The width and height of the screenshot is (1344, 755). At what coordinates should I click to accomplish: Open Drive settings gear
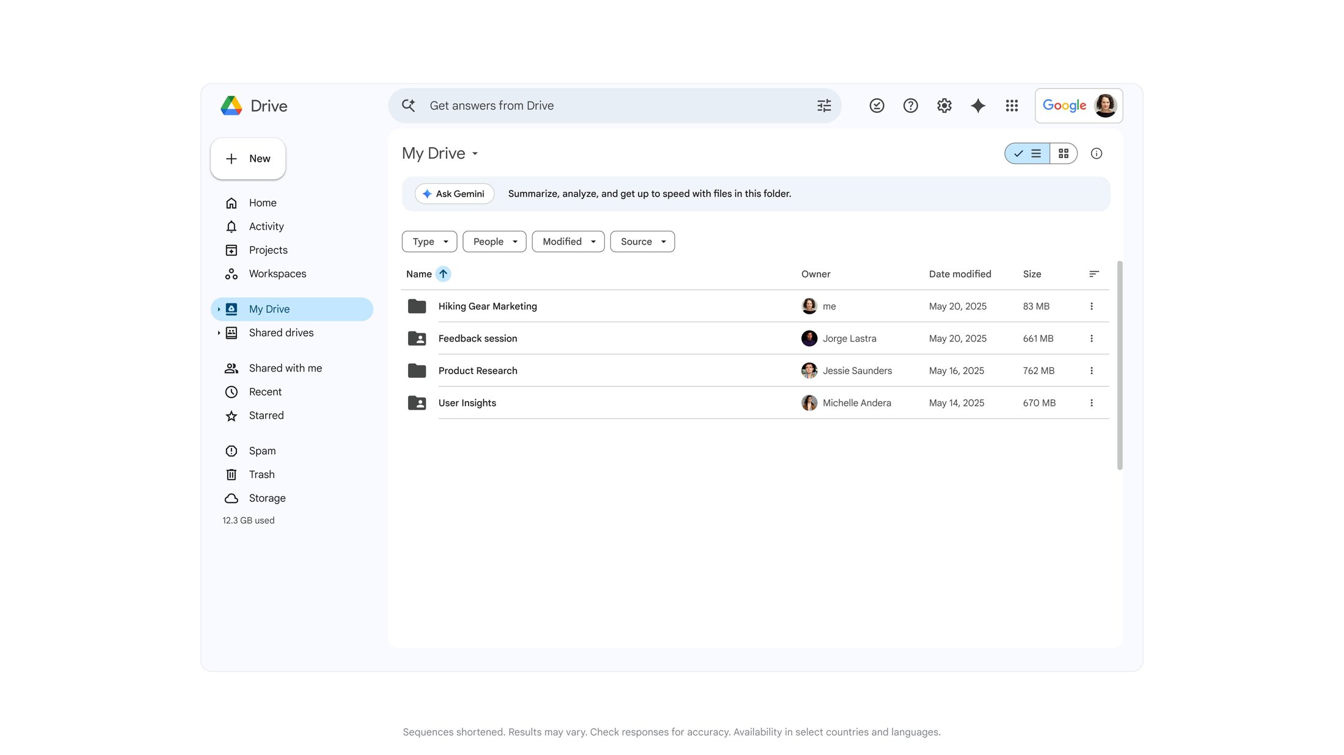(944, 105)
